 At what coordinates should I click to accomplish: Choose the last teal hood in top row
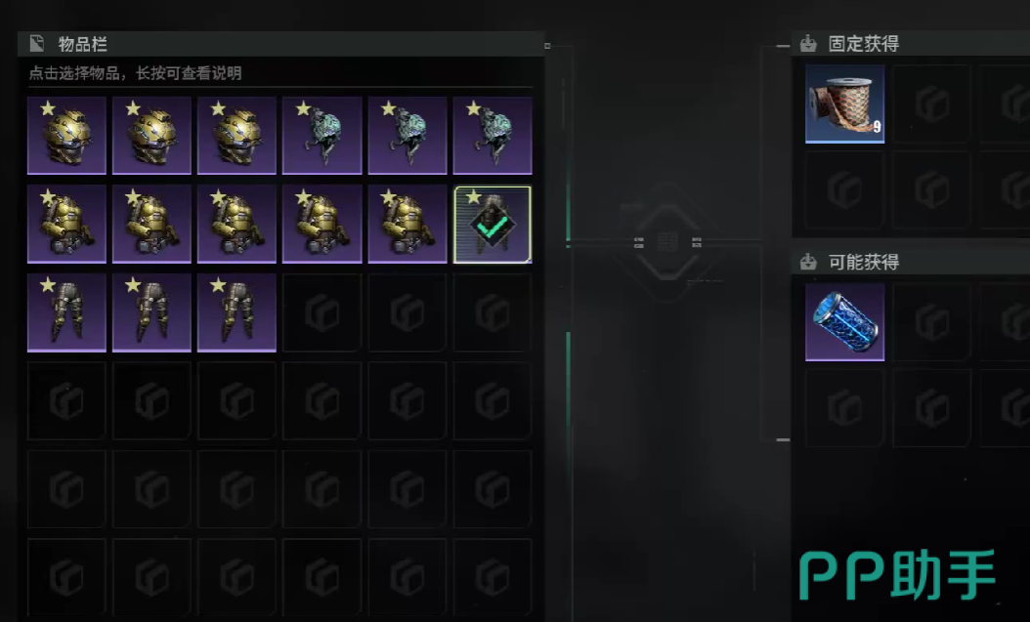pyautogui.click(x=492, y=136)
